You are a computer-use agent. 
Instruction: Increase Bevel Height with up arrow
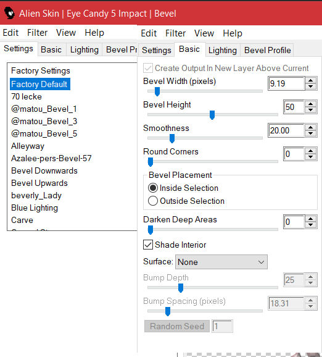point(311,104)
